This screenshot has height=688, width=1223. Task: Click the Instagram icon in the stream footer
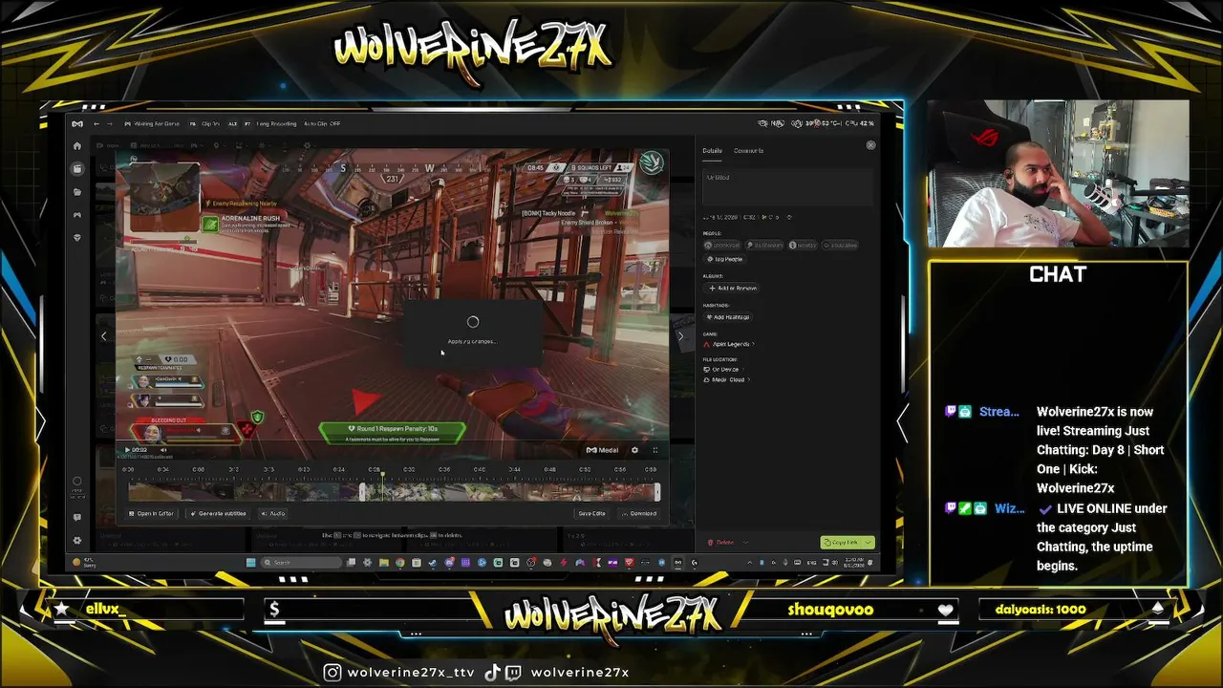pos(333,672)
